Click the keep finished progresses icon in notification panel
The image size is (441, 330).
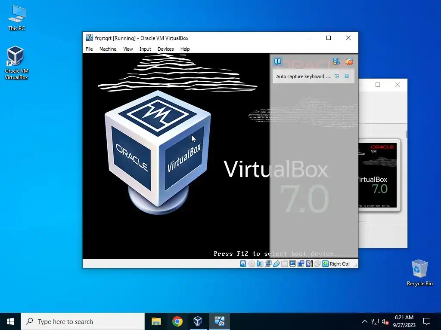click(x=336, y=61)
